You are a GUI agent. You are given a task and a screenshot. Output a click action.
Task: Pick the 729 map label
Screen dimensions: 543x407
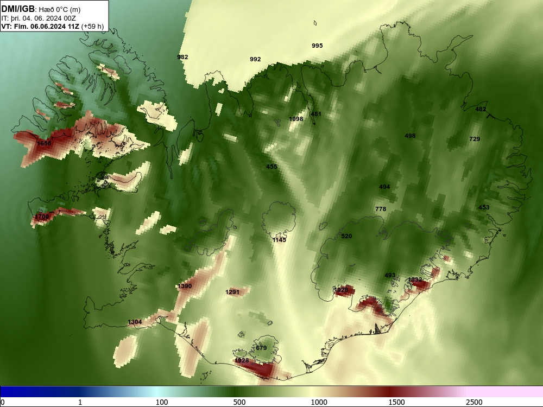tap(475, 139)
